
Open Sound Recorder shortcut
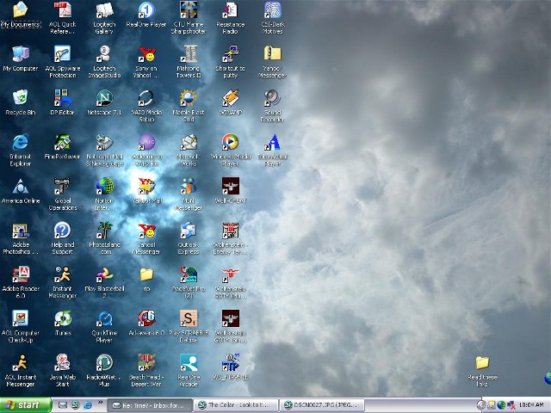pyautogui.click(x=272, y=97)
